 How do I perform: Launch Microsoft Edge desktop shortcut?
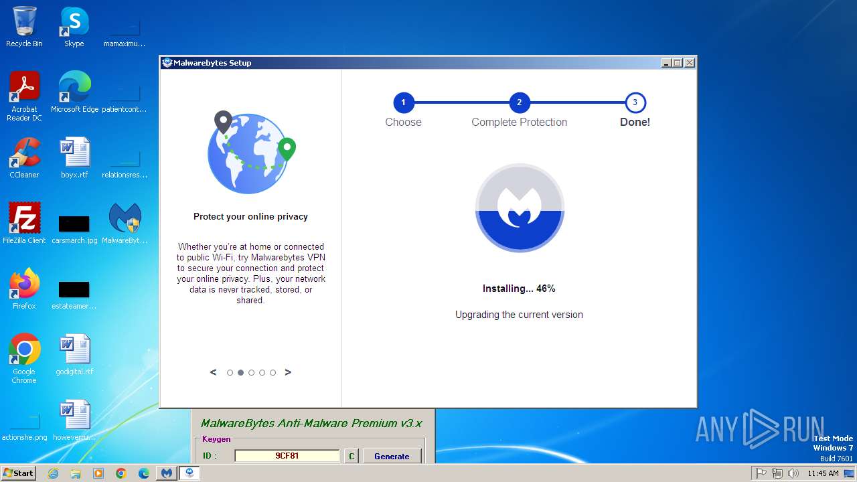click(74, 92)
